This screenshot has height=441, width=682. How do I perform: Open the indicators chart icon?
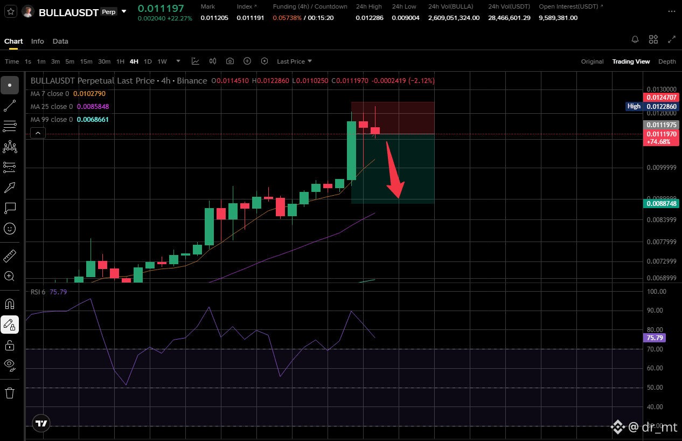[196, 61]
